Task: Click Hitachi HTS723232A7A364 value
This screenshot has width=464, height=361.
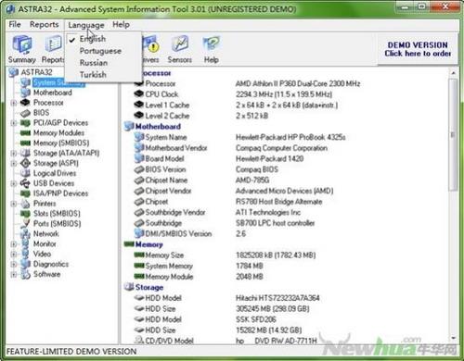Action: (x=277, y=298)
